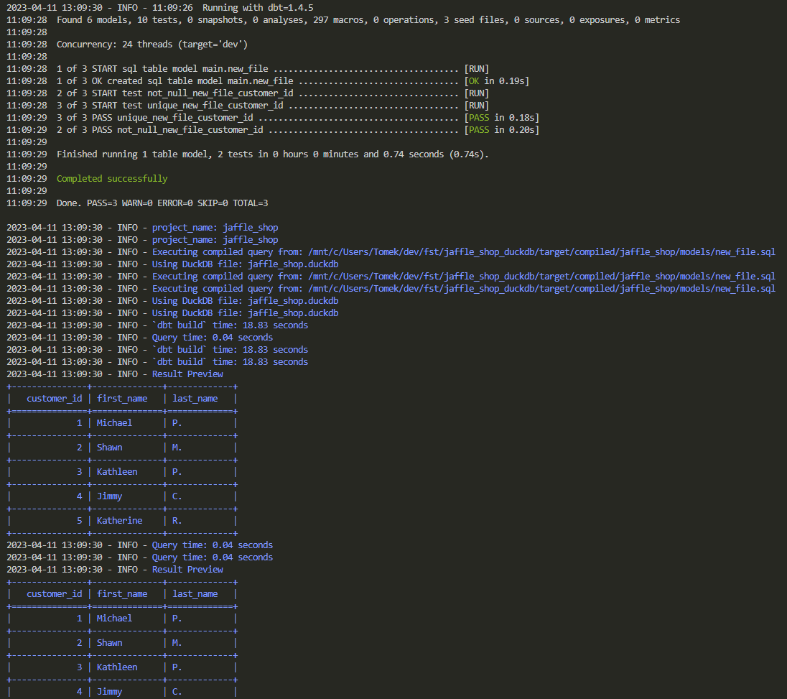
Task: Click the first_name header in the second table
Action: click(122, 594)
